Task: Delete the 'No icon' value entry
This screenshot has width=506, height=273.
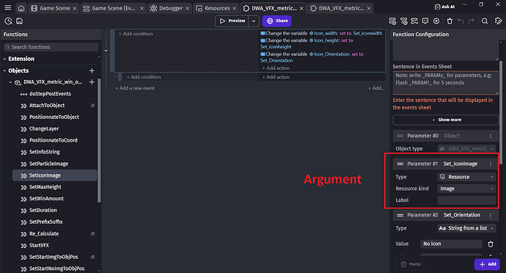Action: (x=491, y=244)
